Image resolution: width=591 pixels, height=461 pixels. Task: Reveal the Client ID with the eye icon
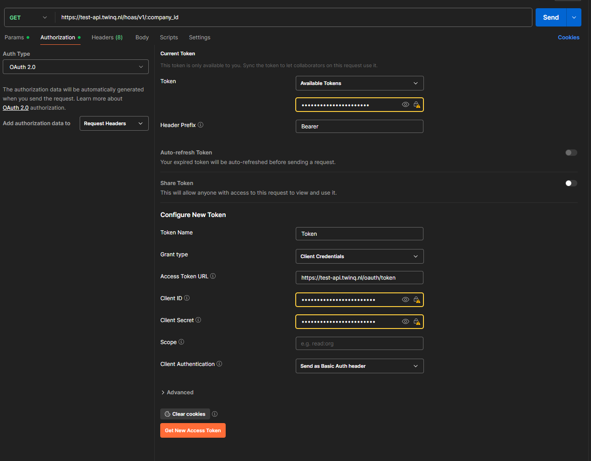406,300
